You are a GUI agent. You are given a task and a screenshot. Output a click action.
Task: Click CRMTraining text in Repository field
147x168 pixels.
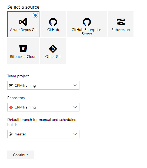pyautogui.click(x=25, y=107)
